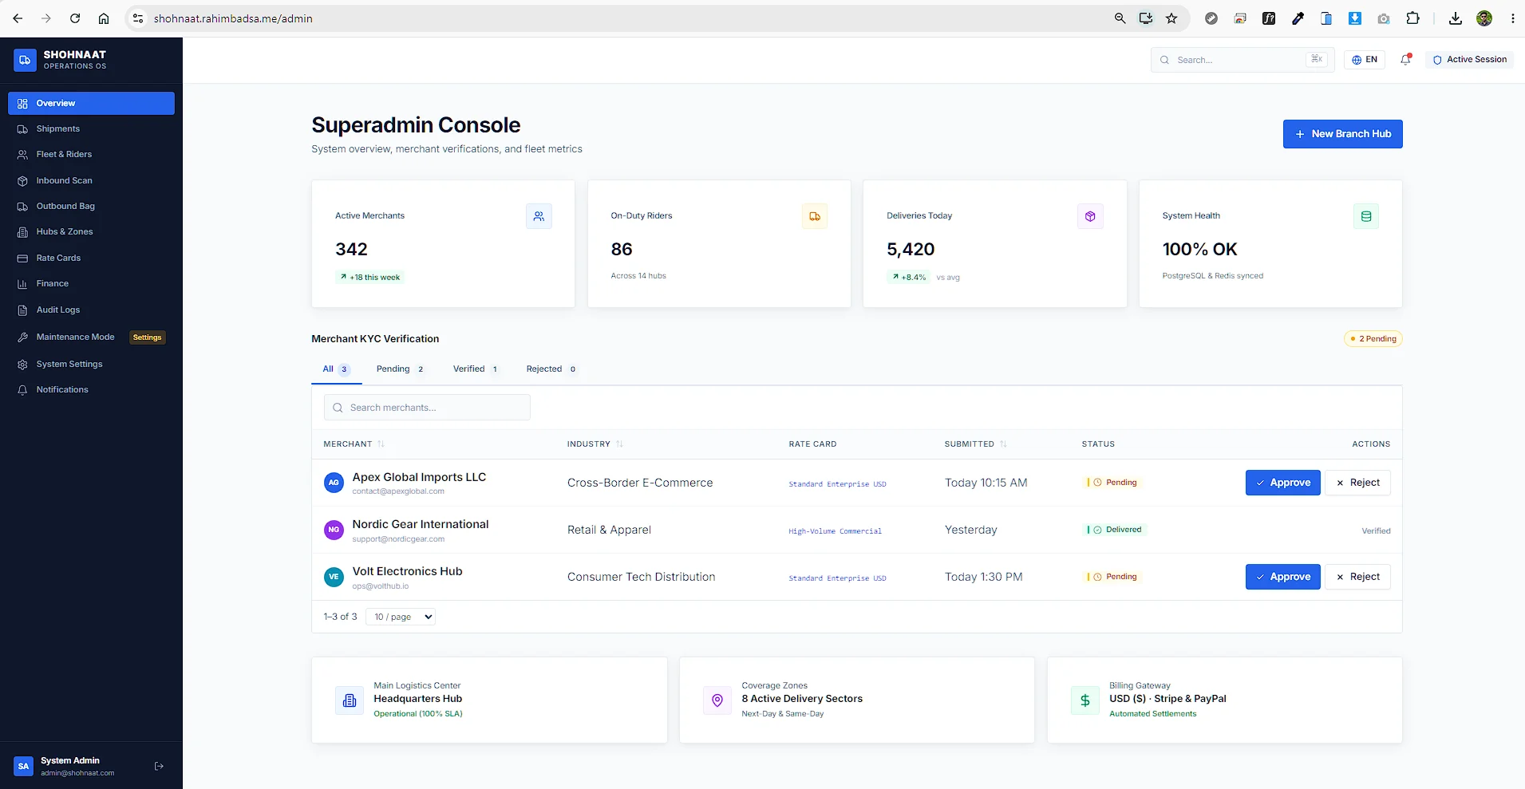Click the Coverage Zones map pin icon
This screenshot has width=1525, height=789.
717,700
